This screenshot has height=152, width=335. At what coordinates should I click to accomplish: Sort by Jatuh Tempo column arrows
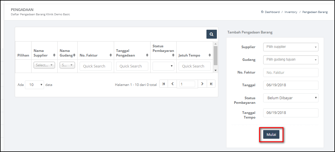tap(210, 55)
